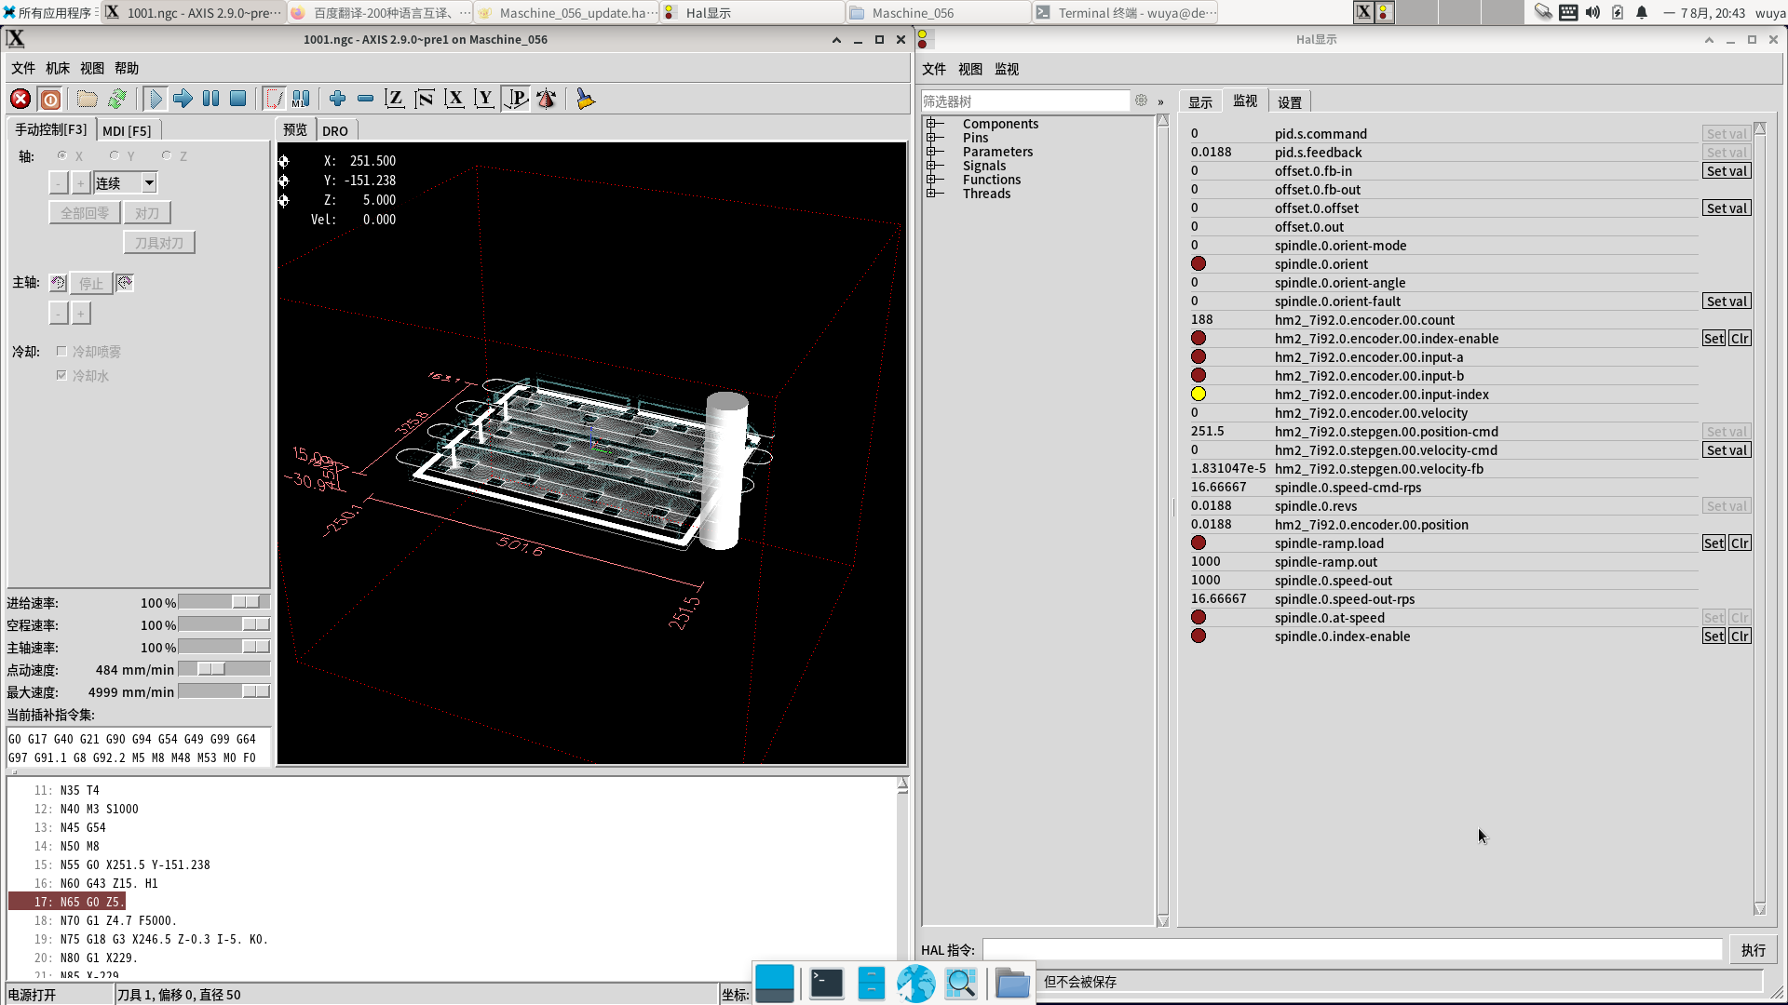
Task: Expand the Components tree node
Action: tap(930, 123)
